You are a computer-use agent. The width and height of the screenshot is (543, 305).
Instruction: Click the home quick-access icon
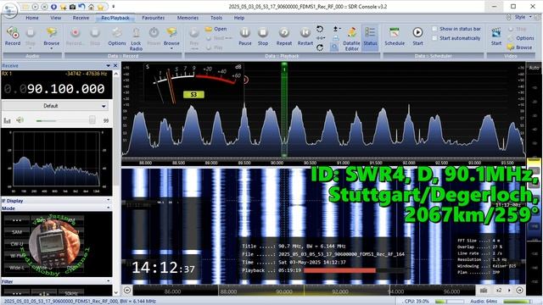pos(91,7)
